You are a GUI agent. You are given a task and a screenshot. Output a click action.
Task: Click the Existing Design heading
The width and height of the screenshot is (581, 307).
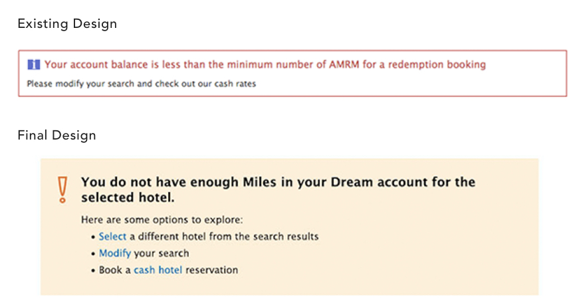tap(67, 24)
